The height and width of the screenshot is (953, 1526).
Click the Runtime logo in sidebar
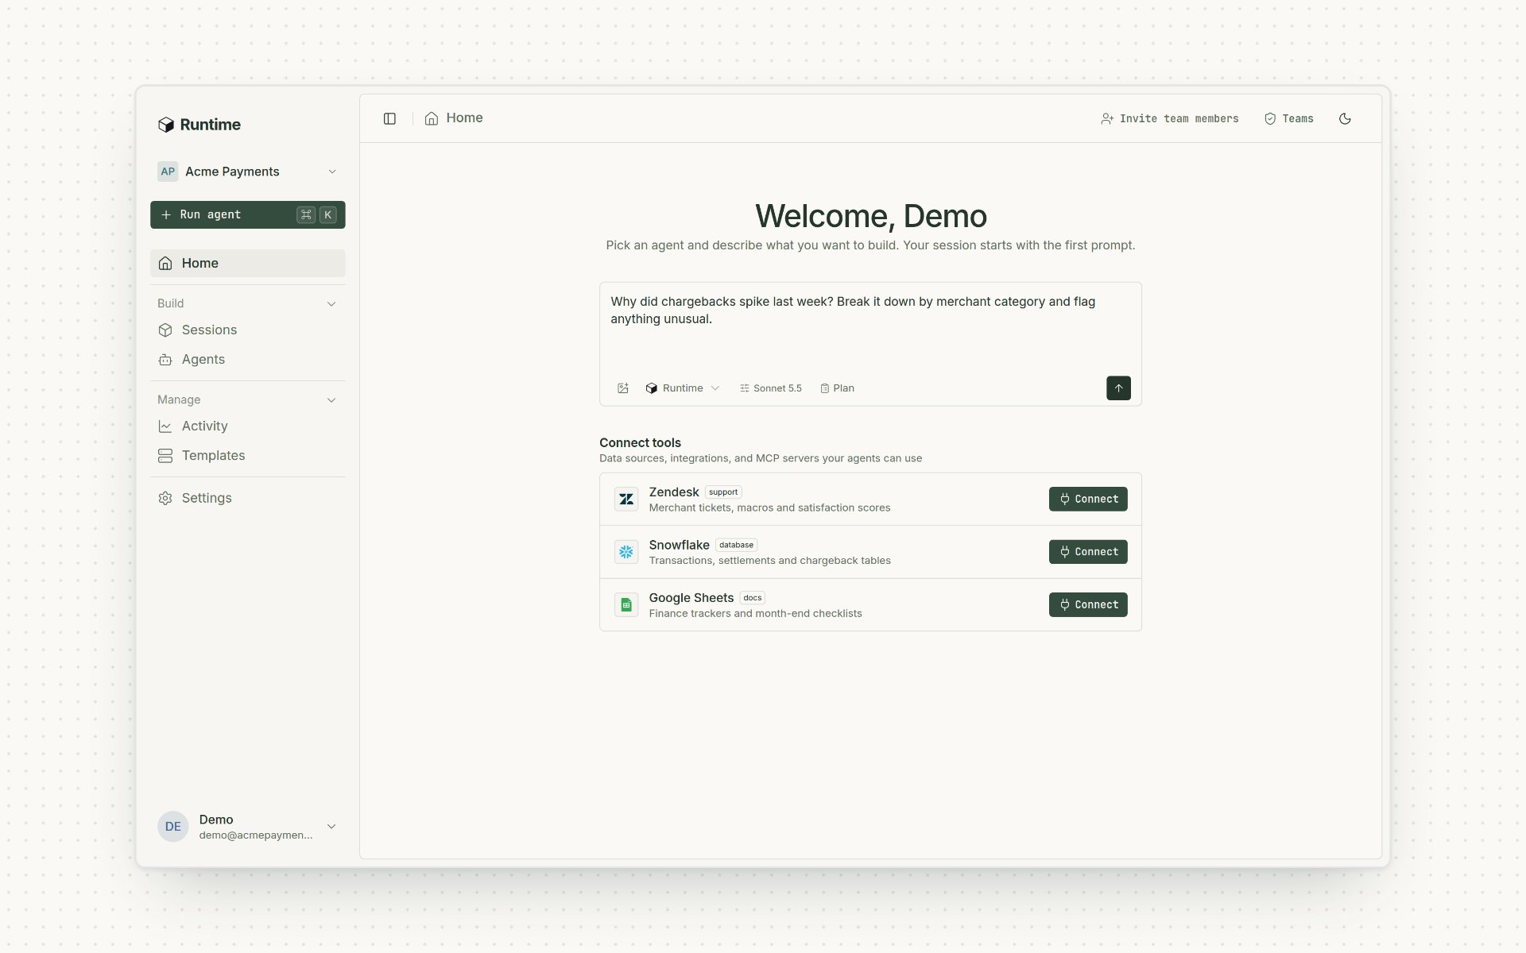[x=199, y=125]
